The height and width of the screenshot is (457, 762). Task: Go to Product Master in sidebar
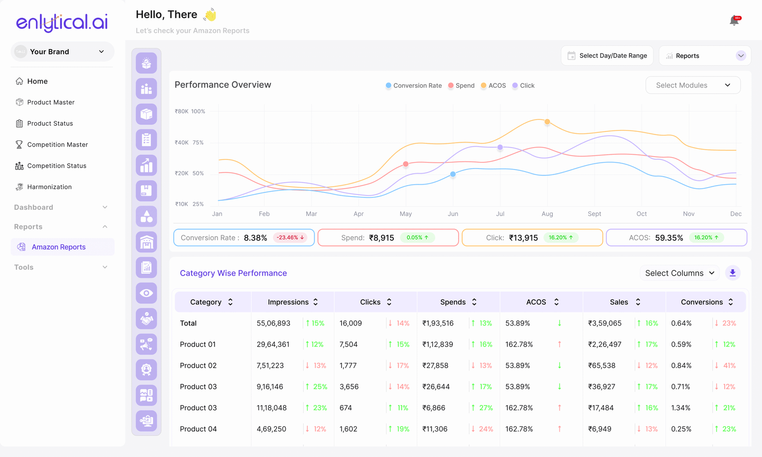(x=51, y=102)
